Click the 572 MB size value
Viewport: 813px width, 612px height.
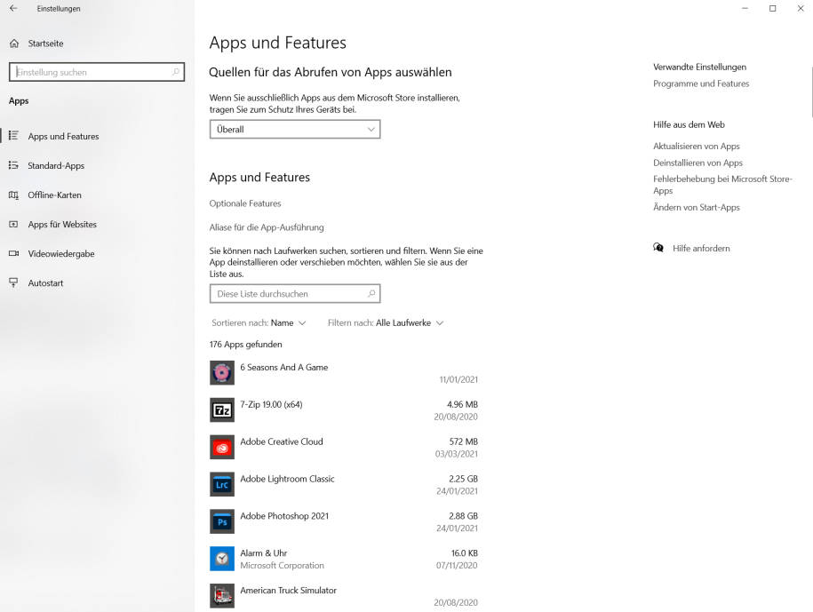(x=464, y=441)
